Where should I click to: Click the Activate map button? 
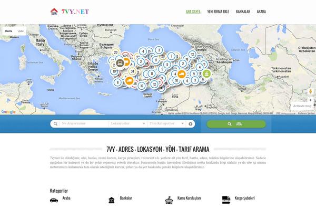pos(302,106)
